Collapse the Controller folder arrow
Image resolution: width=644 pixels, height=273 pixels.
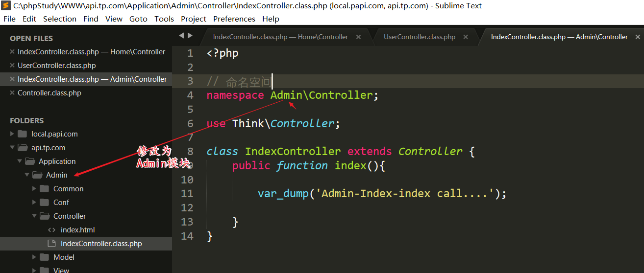pos(34,216)
